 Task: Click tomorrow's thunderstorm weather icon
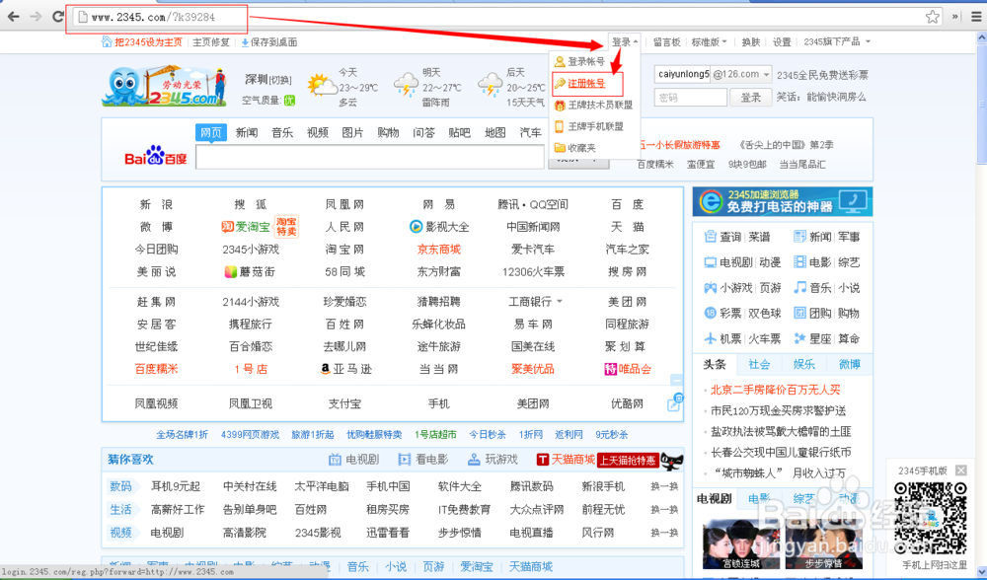406,85
